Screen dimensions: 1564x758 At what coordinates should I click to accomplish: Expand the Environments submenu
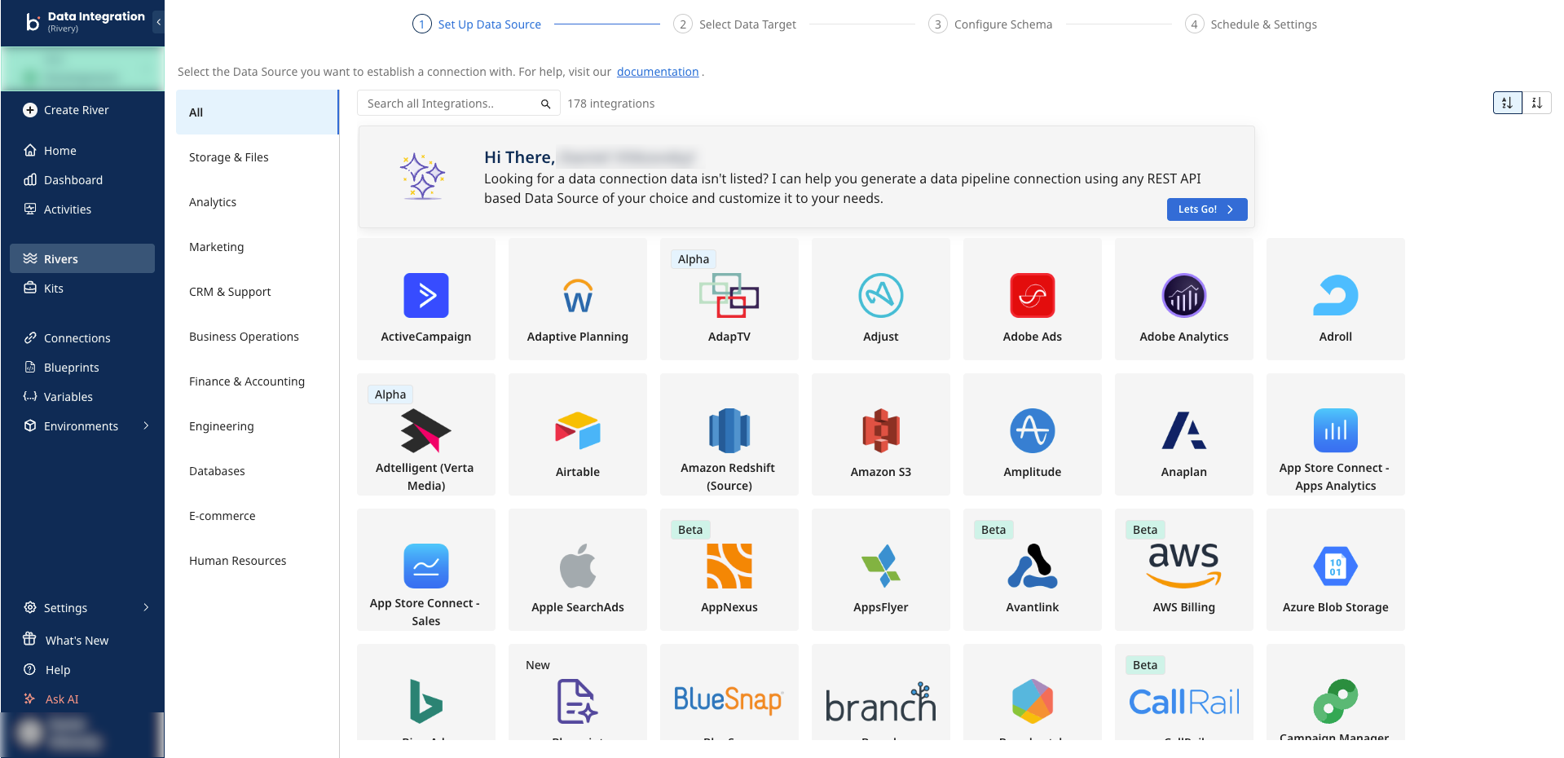pyautogui.click(x=146, y=425)
